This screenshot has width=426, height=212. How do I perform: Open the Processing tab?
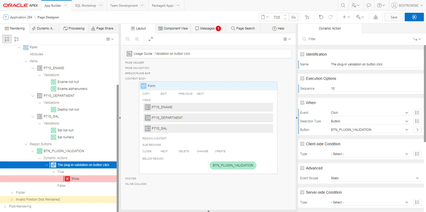(x=74, y=28)
